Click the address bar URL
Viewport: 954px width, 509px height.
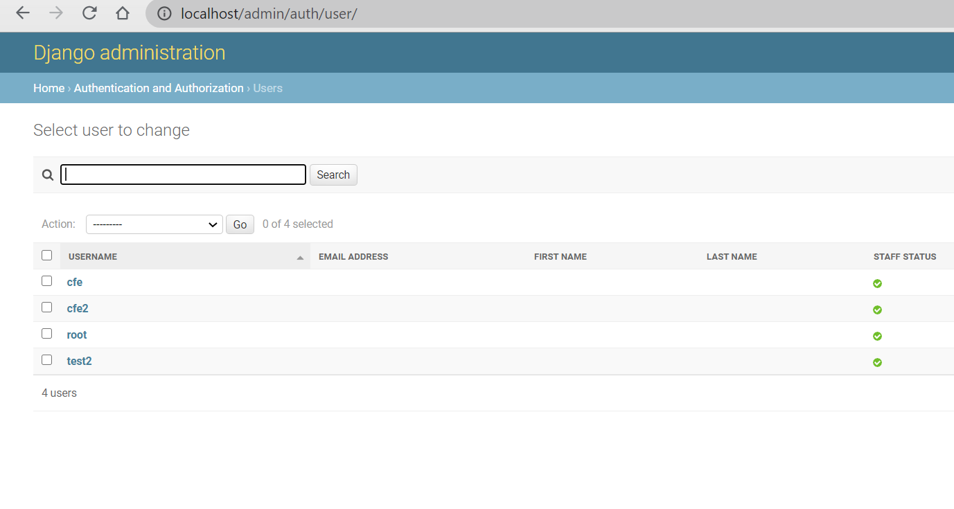pos(269,13)
